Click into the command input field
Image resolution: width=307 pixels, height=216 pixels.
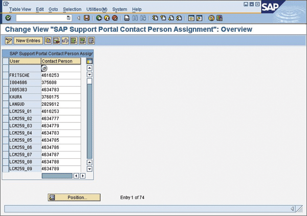(x=41, y=18)
